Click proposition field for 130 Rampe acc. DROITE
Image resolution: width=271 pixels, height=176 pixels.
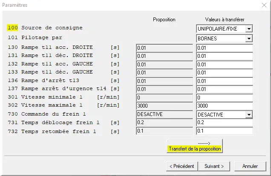tap(164, 48)
